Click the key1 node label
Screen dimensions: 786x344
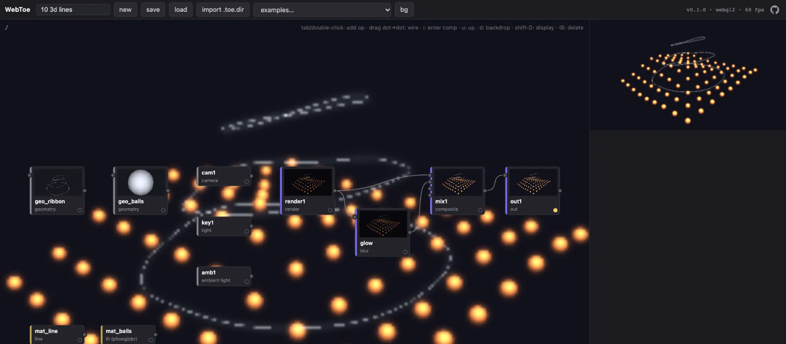[x=207, y=223]
